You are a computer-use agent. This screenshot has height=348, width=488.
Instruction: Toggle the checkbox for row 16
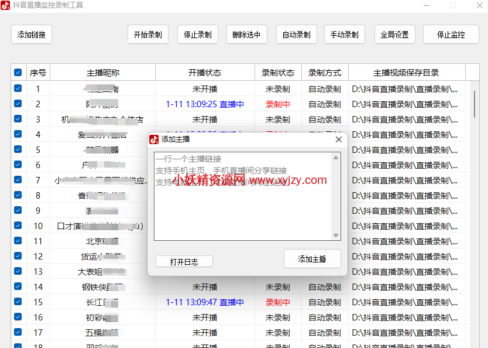click(x=18, y=317)
